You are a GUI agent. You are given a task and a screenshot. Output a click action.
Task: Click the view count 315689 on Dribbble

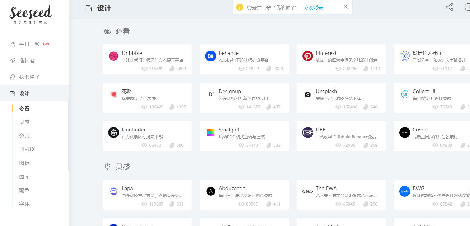click(x=156, y=69)
